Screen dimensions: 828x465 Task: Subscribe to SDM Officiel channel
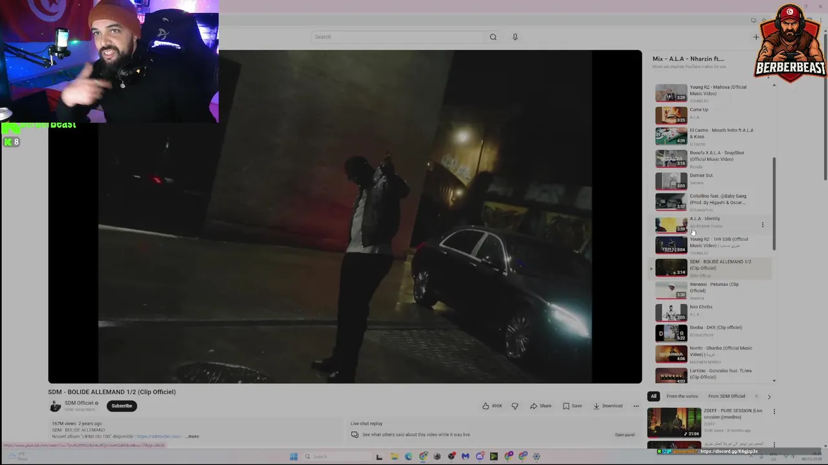tap(122, 406)
